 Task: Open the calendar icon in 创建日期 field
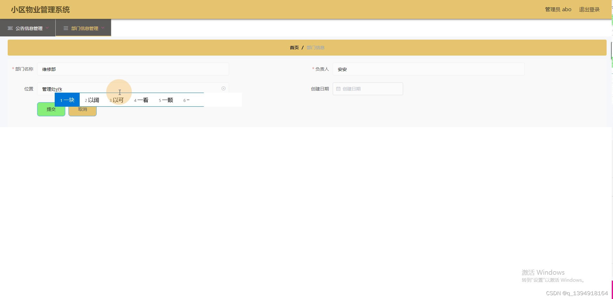pyautogui.click(x=339, y=89)
